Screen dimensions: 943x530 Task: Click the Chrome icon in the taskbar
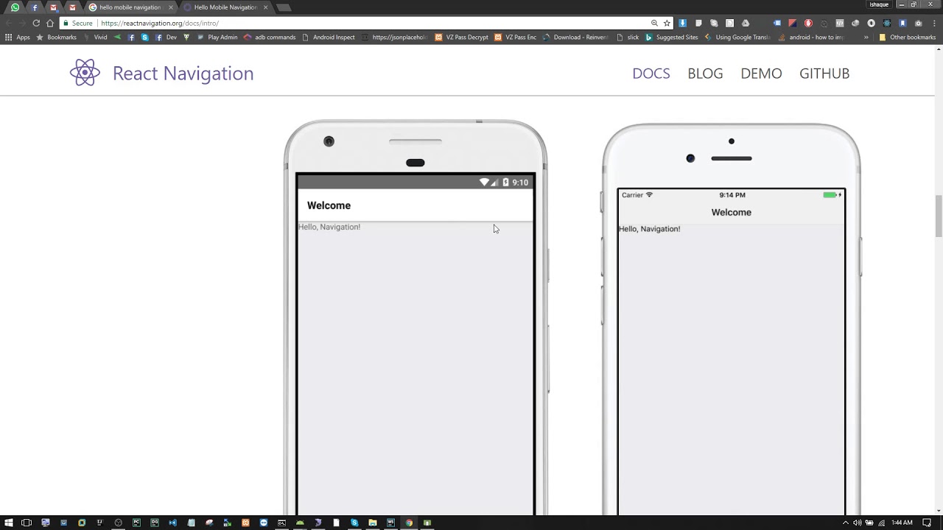[x=409, y=523]
